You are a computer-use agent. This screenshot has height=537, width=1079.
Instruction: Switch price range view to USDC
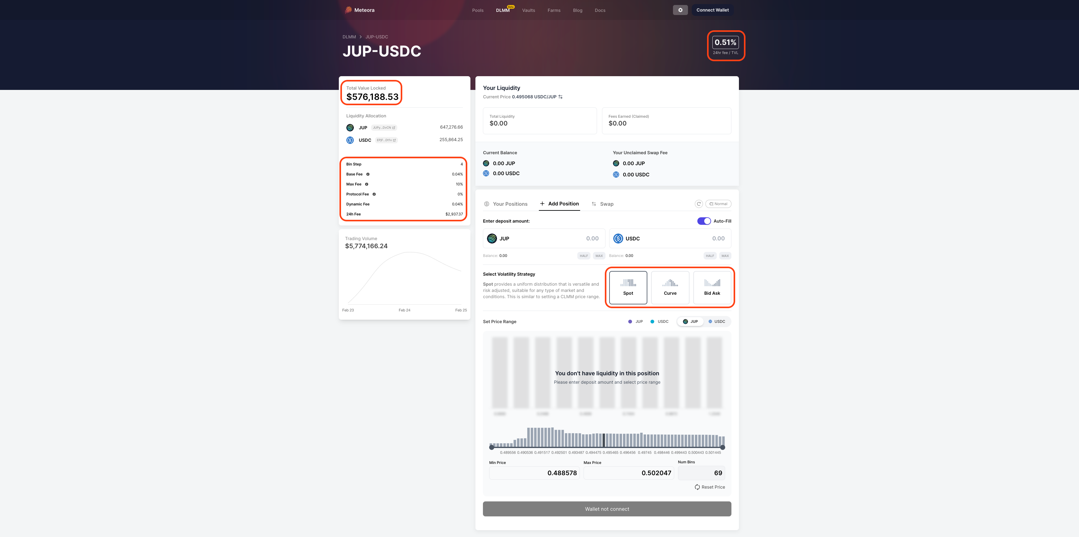[x=717, y=322]
